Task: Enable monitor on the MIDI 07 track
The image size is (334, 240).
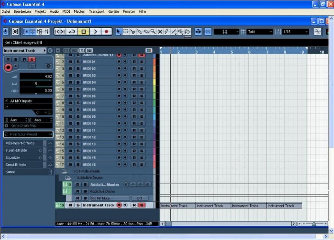Action: click(x=125, y=103)
